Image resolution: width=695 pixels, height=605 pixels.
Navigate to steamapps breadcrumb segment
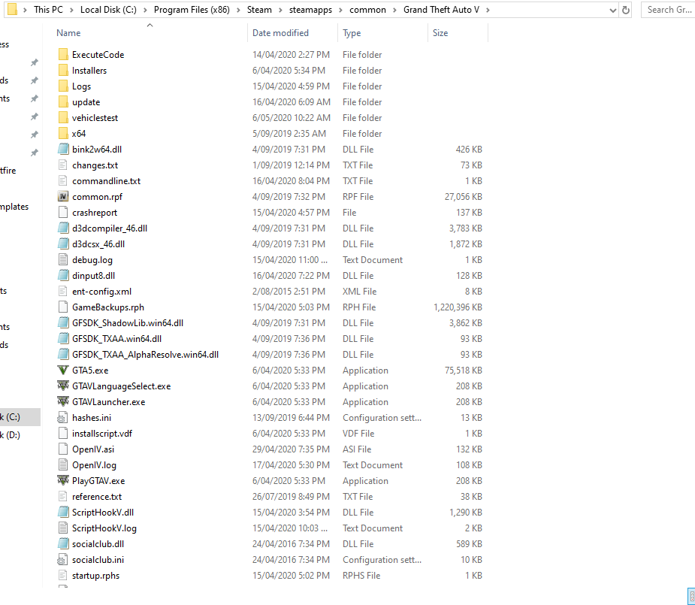coord(310,10)
